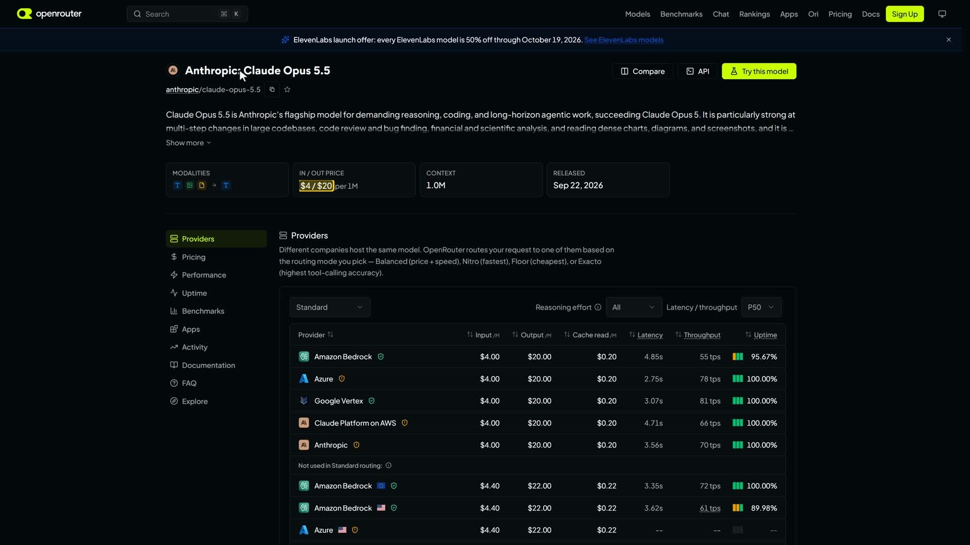
Task: Click the Google Vertex provider logo
Action: point(304,401)
